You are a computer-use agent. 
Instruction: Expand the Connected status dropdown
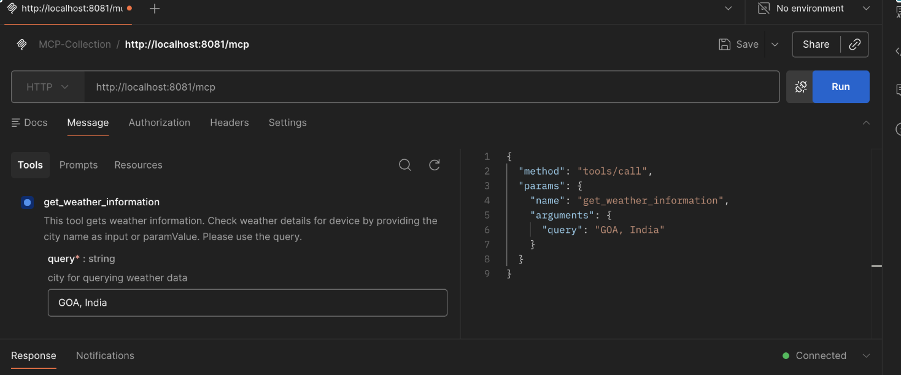866,356
